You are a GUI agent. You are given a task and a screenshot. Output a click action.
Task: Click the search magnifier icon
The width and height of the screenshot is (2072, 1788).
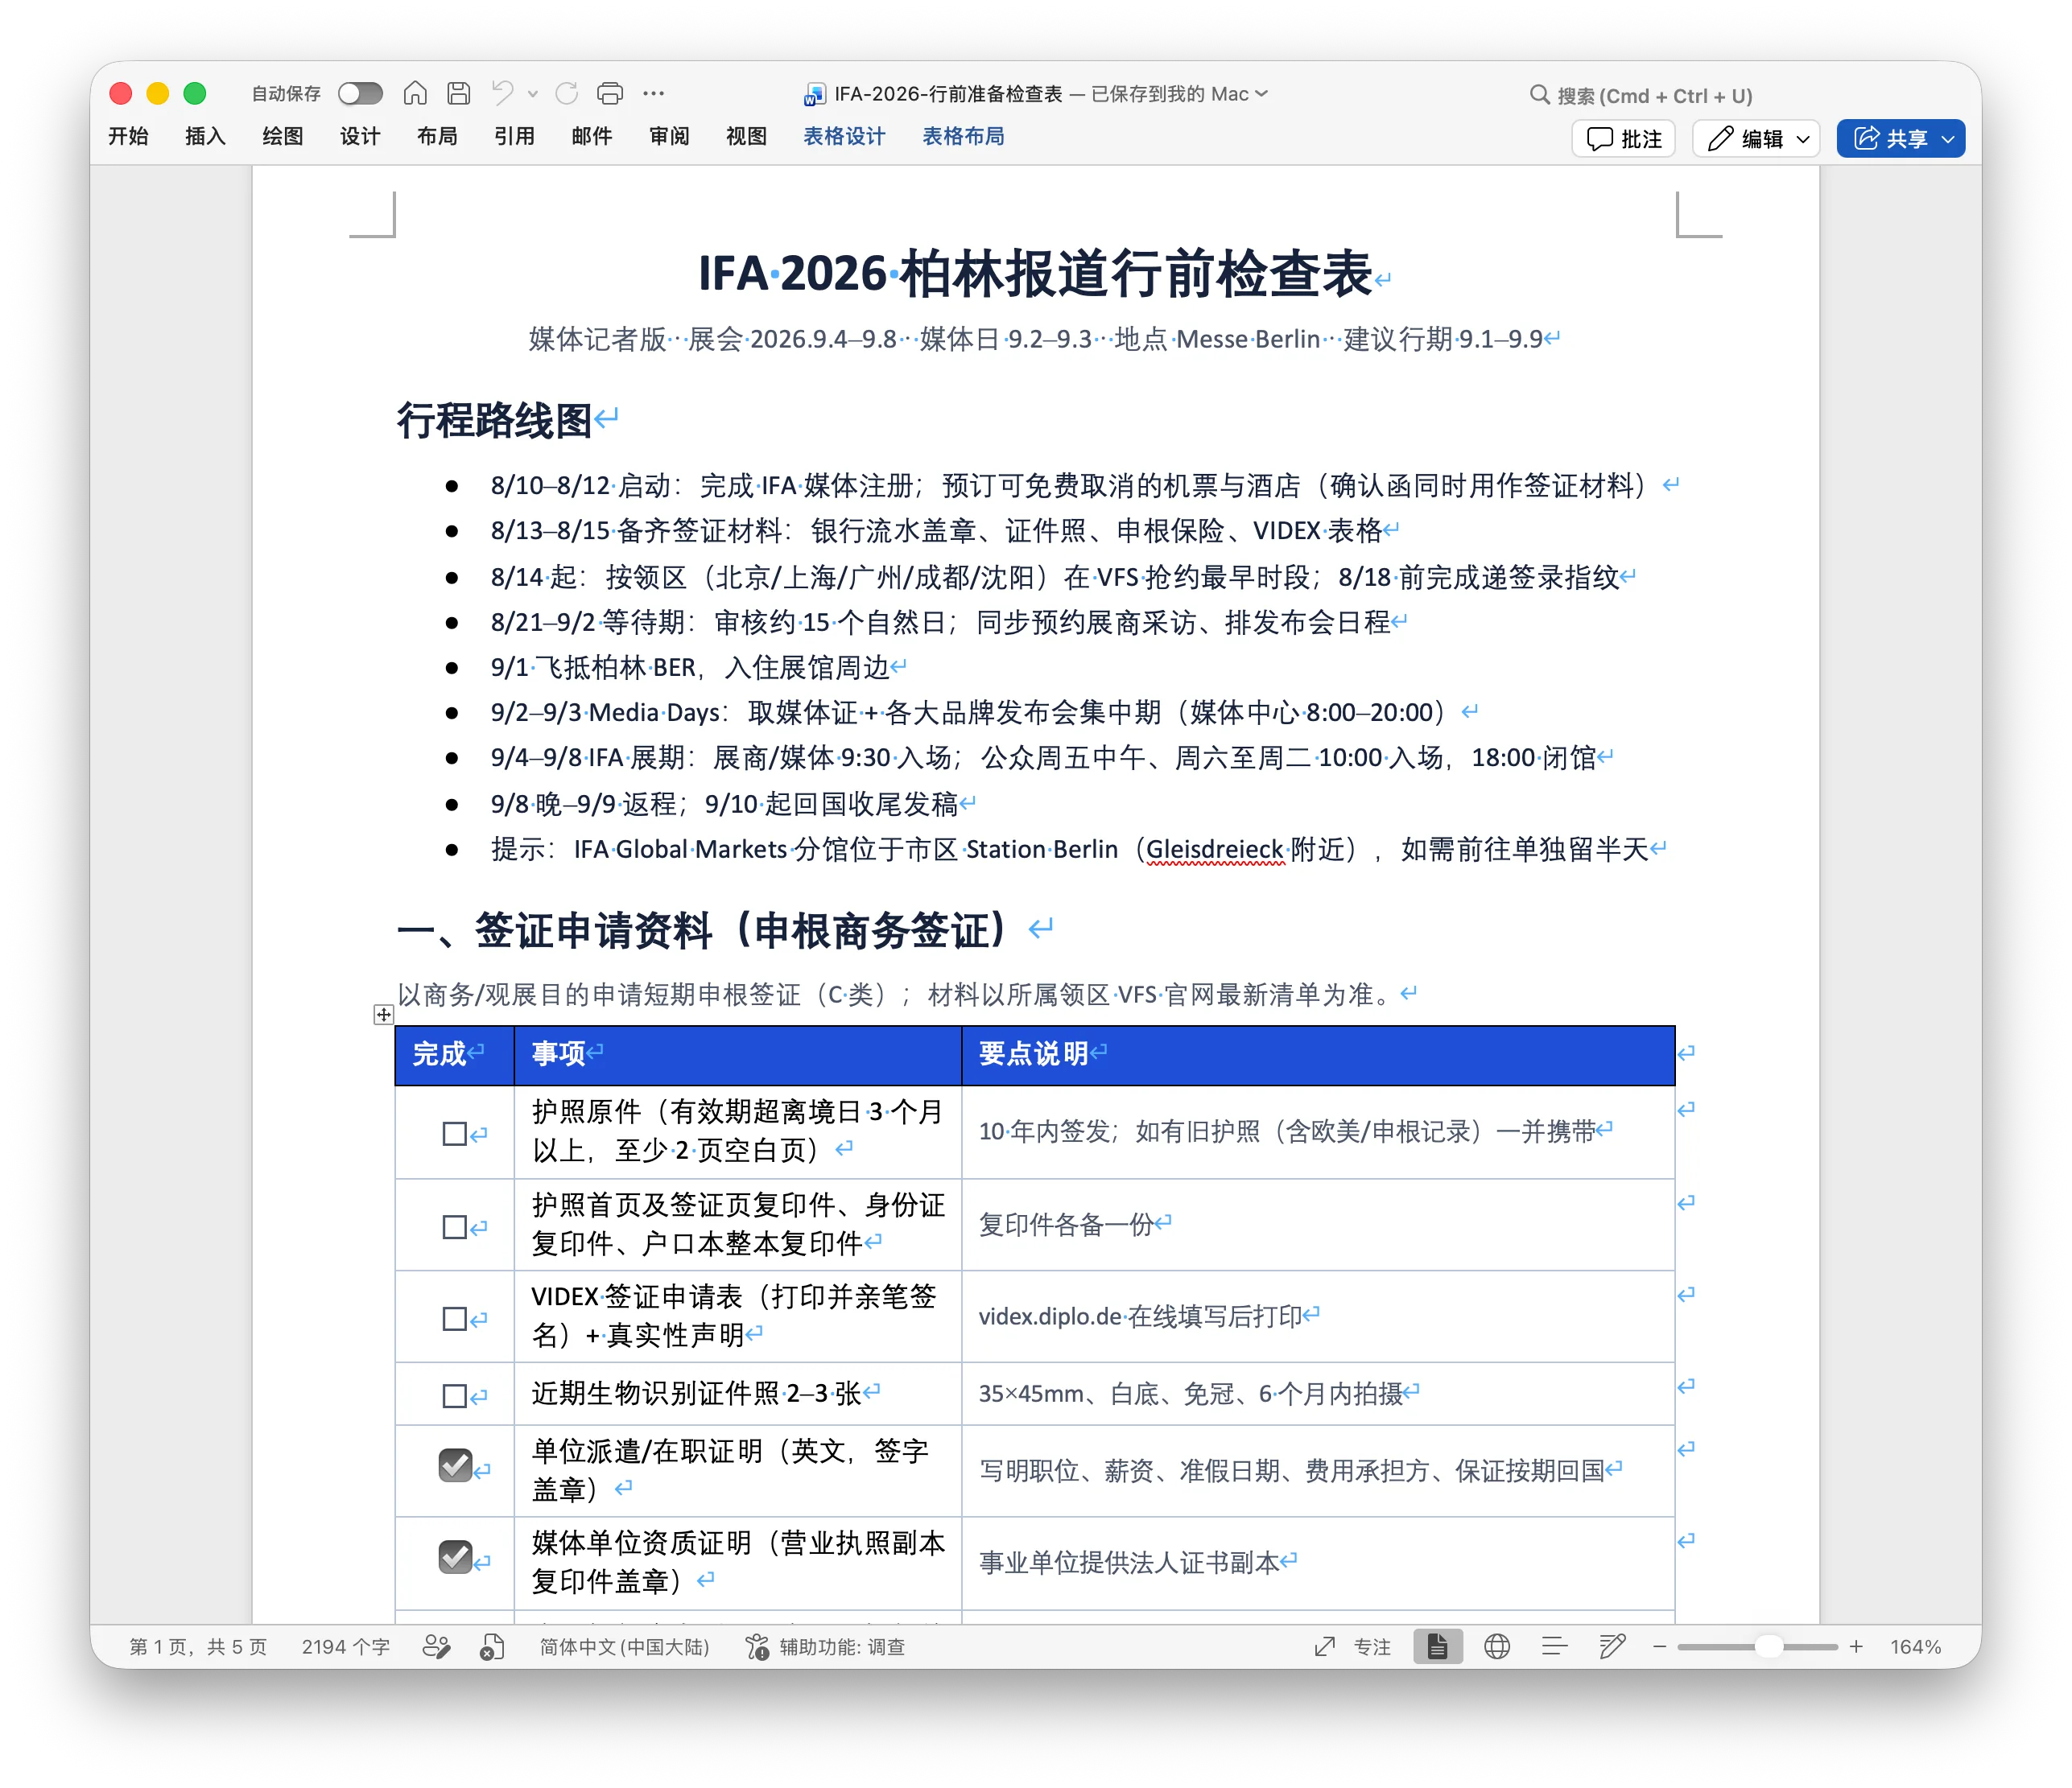click(1539, 95)
